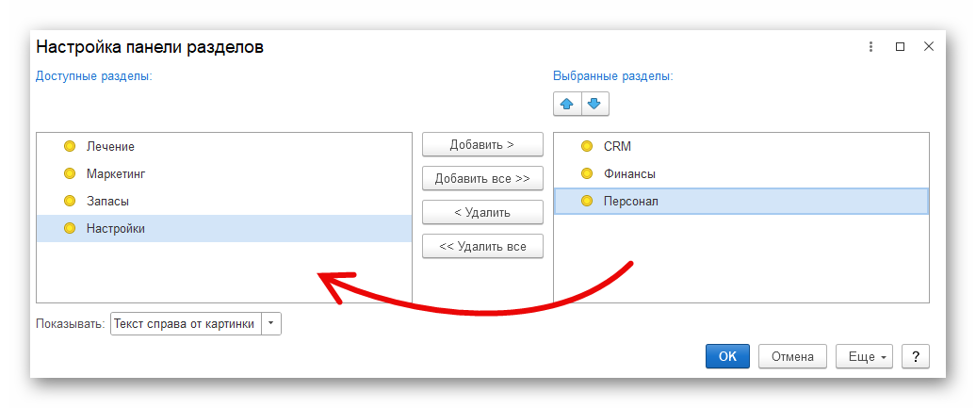This screenshot has width=976, height=408.
Task: Open the help question mark button
Action: (916, 356)
